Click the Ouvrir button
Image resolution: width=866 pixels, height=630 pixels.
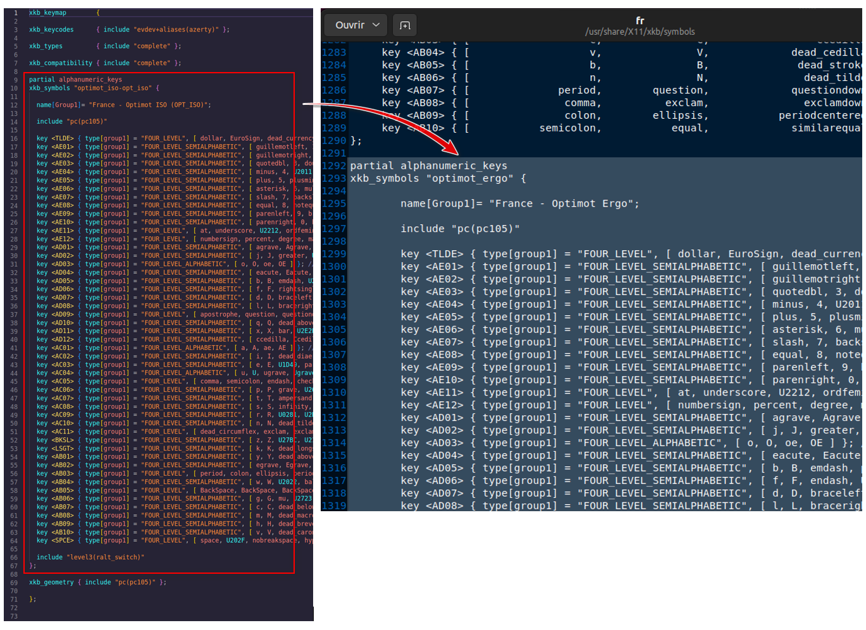349,25
